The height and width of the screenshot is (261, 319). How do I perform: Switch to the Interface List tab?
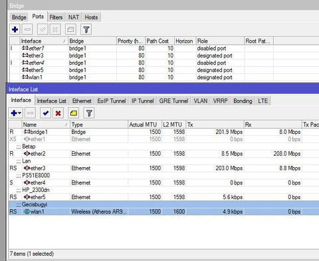[52, 101]
